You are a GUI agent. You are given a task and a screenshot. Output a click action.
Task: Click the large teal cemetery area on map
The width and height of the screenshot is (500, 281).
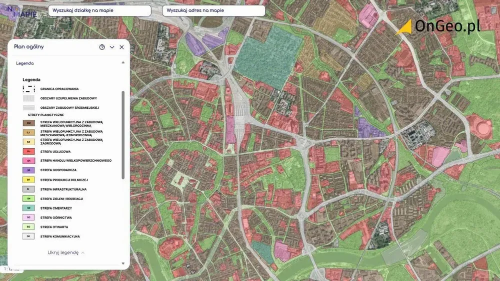pos(268,57)
